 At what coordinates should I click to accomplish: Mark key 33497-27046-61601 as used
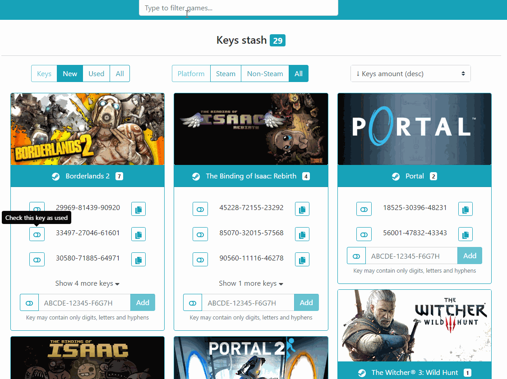click(37, 234)
